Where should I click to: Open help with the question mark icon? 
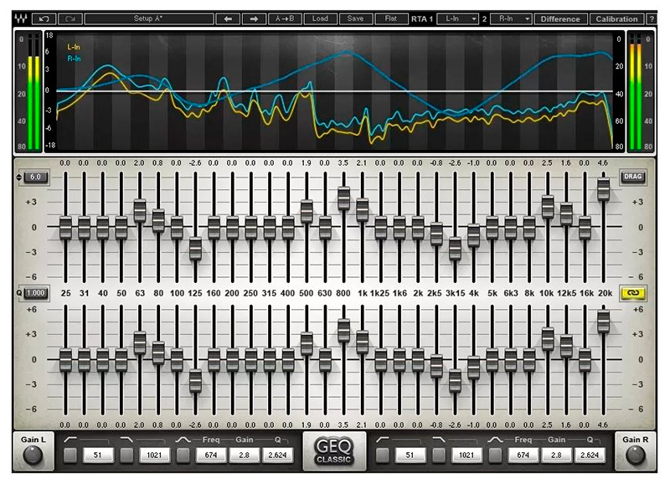(653, 18)
